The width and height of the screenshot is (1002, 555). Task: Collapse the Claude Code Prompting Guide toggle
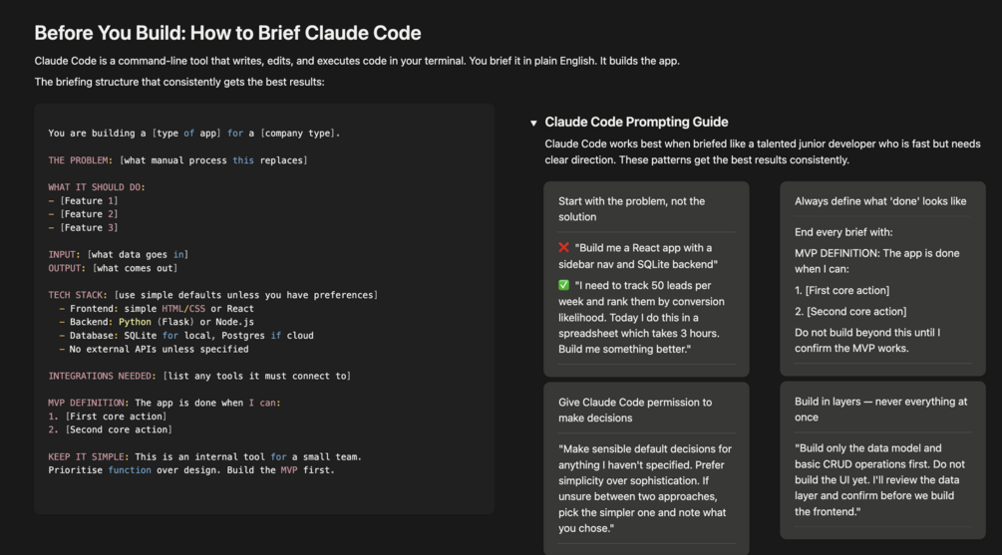[x=533, y=123]
